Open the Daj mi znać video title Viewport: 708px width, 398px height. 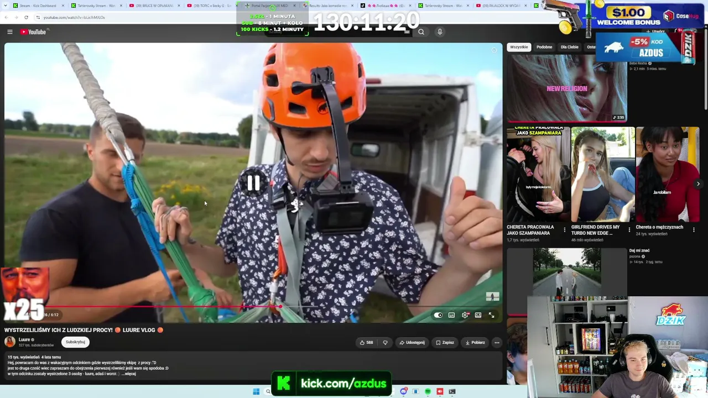pyautogui.click(x=639, y=250)
